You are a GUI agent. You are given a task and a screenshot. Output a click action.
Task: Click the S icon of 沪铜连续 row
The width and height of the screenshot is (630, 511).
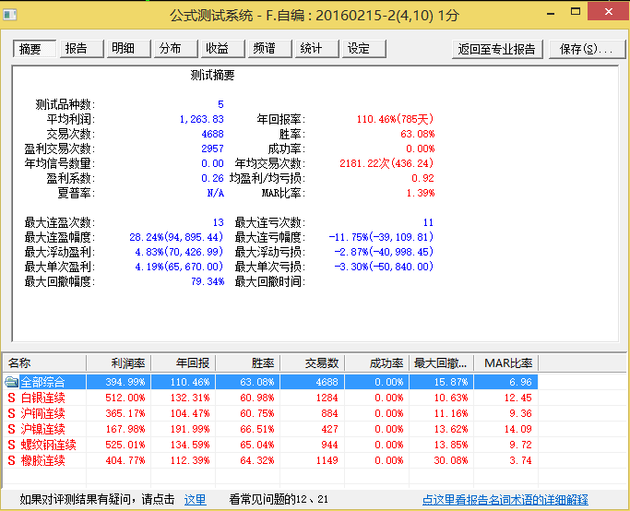tap(12, 413)
